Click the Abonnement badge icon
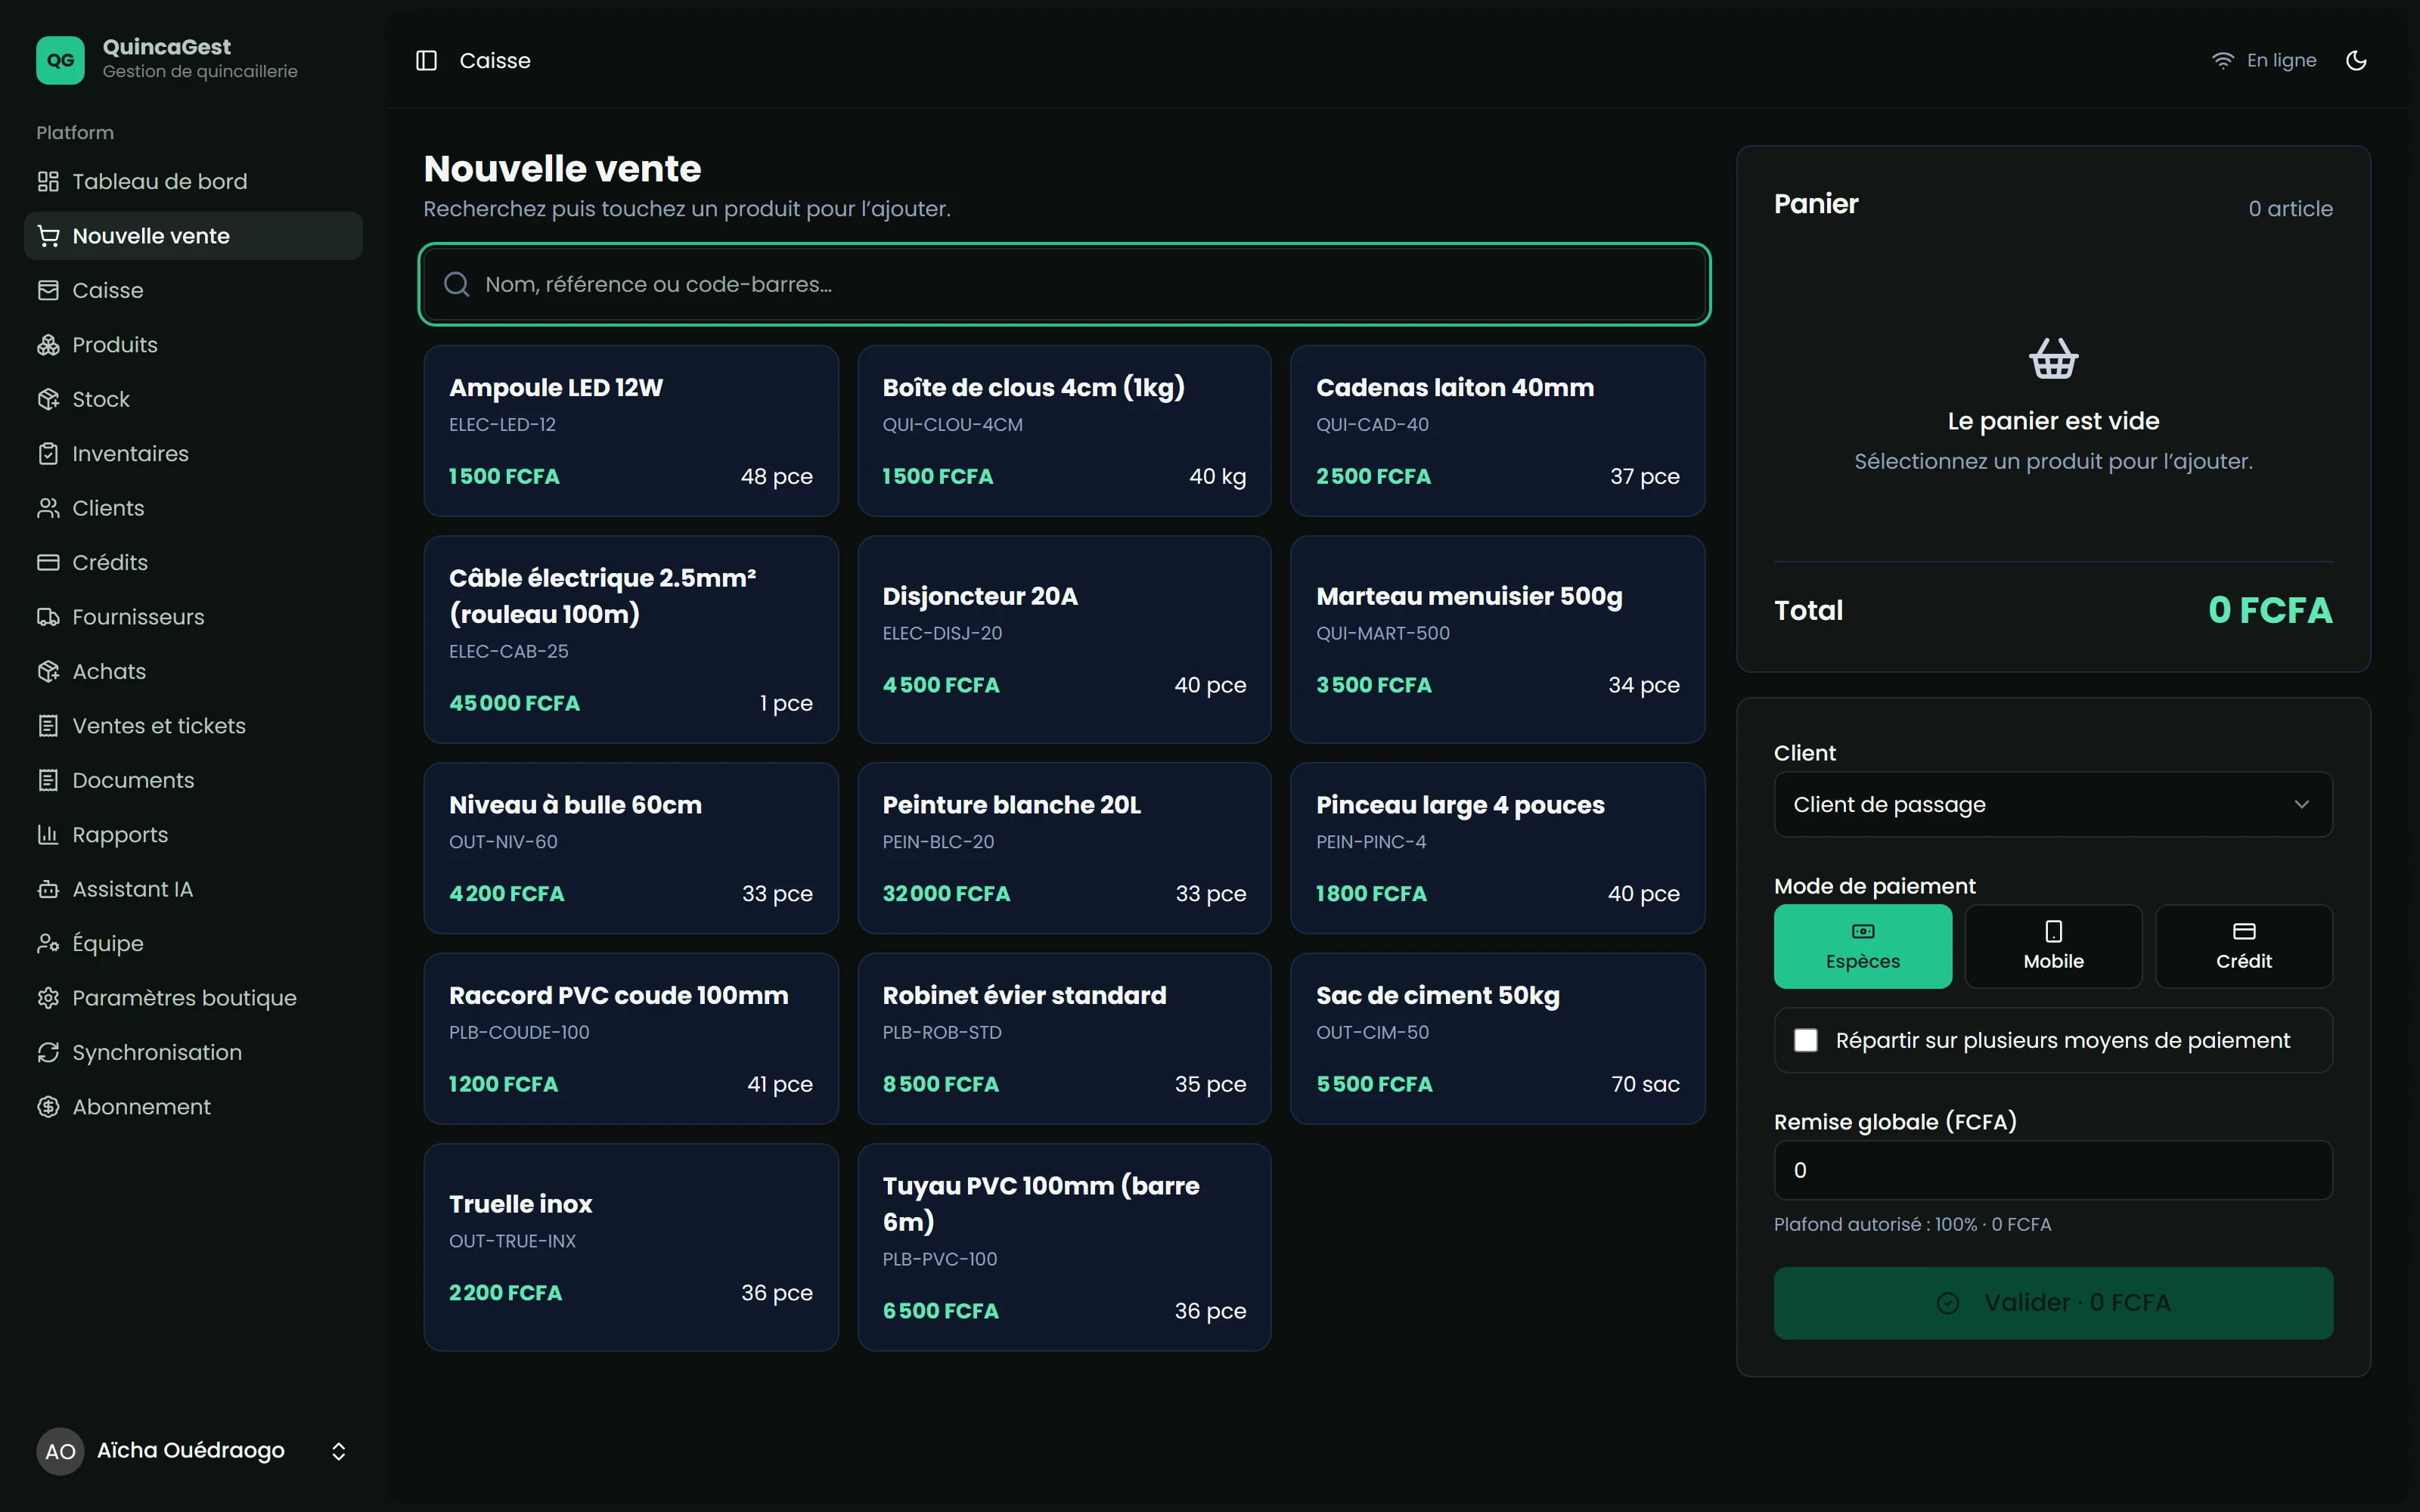The width and height of the screenshot is (2420, 1512). coord(48,1107)
